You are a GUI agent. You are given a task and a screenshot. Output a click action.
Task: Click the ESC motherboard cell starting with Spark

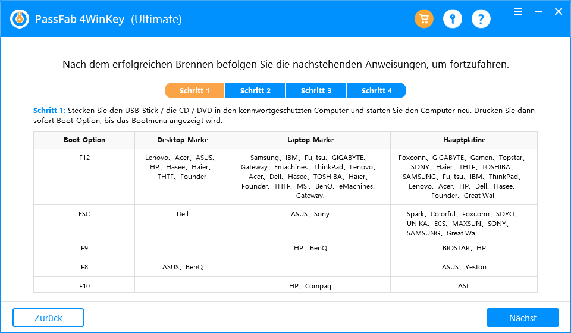point(464,221)
